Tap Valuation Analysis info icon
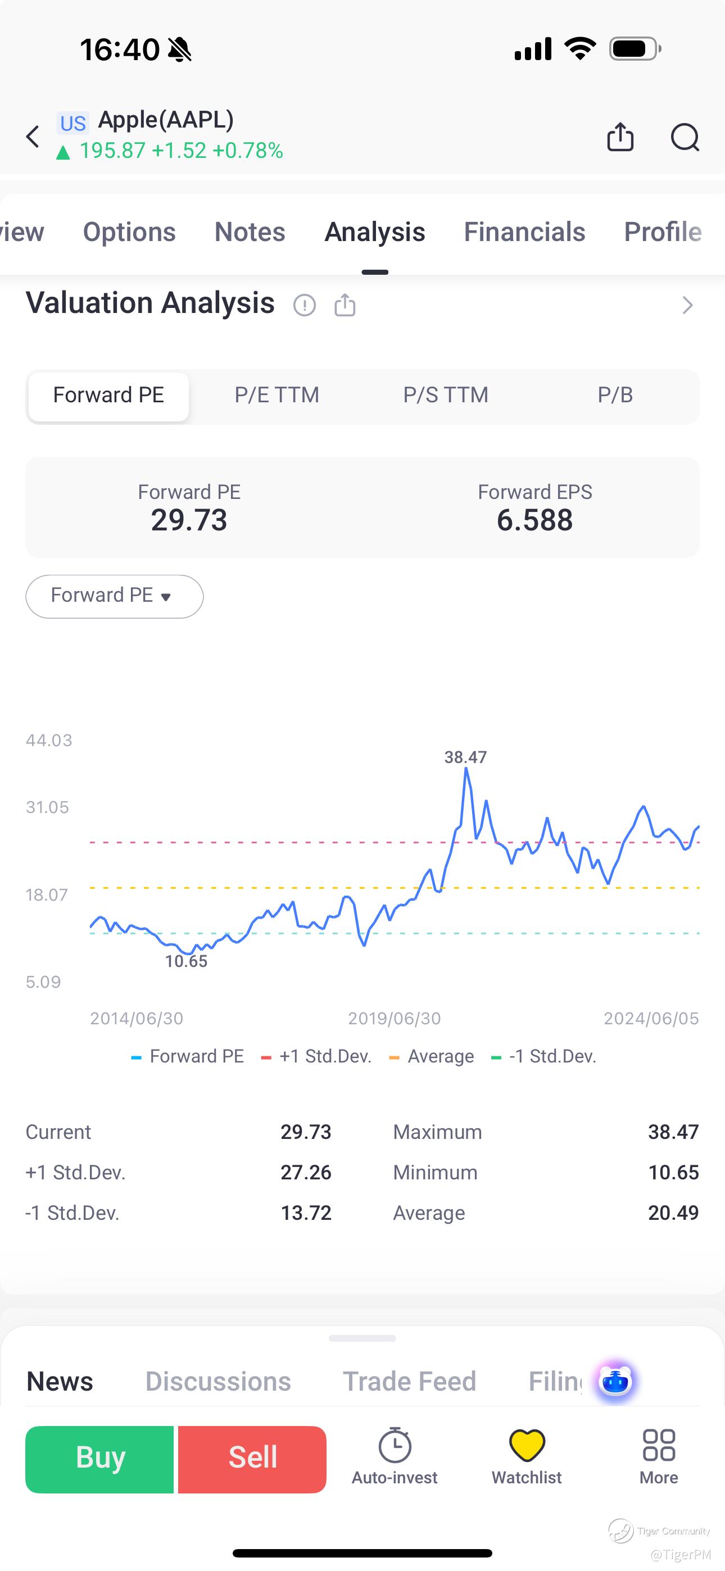725x1571 pixels. 305,305
